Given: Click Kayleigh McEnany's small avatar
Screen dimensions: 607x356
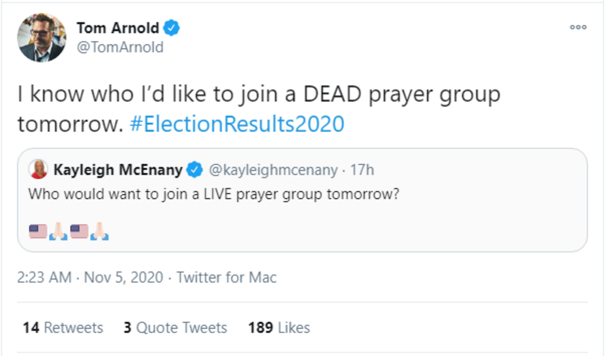Looking at the screenshot, I should 39,170.
